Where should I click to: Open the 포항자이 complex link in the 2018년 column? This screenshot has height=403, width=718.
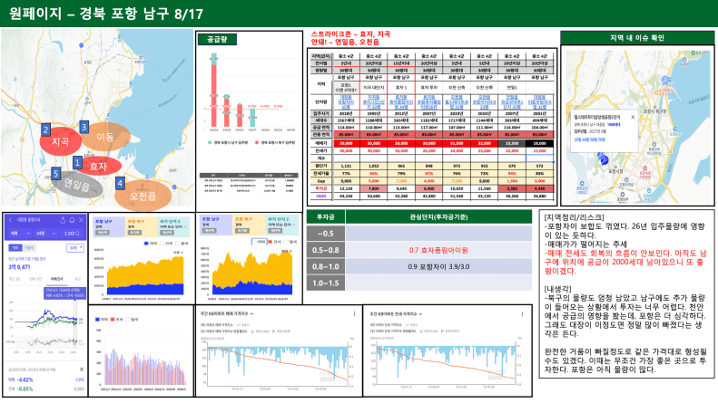tap(346, 102)
